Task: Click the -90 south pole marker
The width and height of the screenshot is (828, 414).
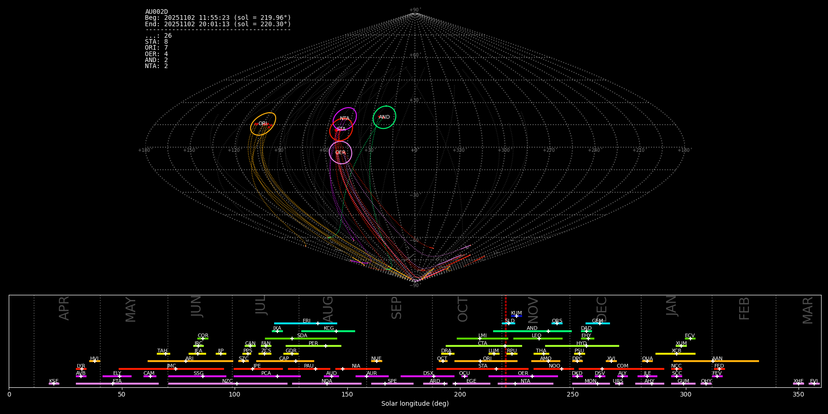Action: point(414,285)
